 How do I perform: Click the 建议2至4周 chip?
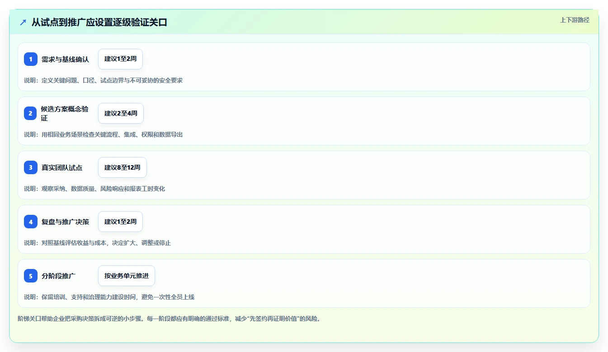click(x=121, y=113)
